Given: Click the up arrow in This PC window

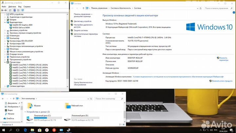Looking at the screenshot, I should tap(13, 99).
